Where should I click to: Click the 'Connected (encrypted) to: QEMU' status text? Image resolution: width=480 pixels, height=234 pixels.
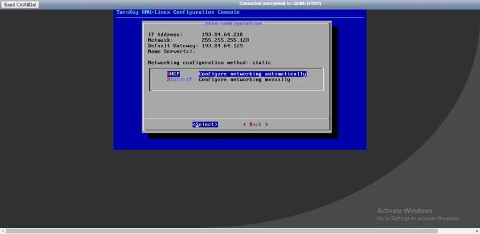pyautogui.click(x=280, y=4)
